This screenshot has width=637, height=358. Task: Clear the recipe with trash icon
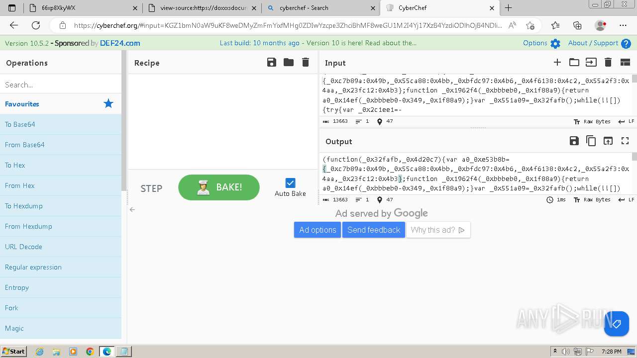[306, 62]
